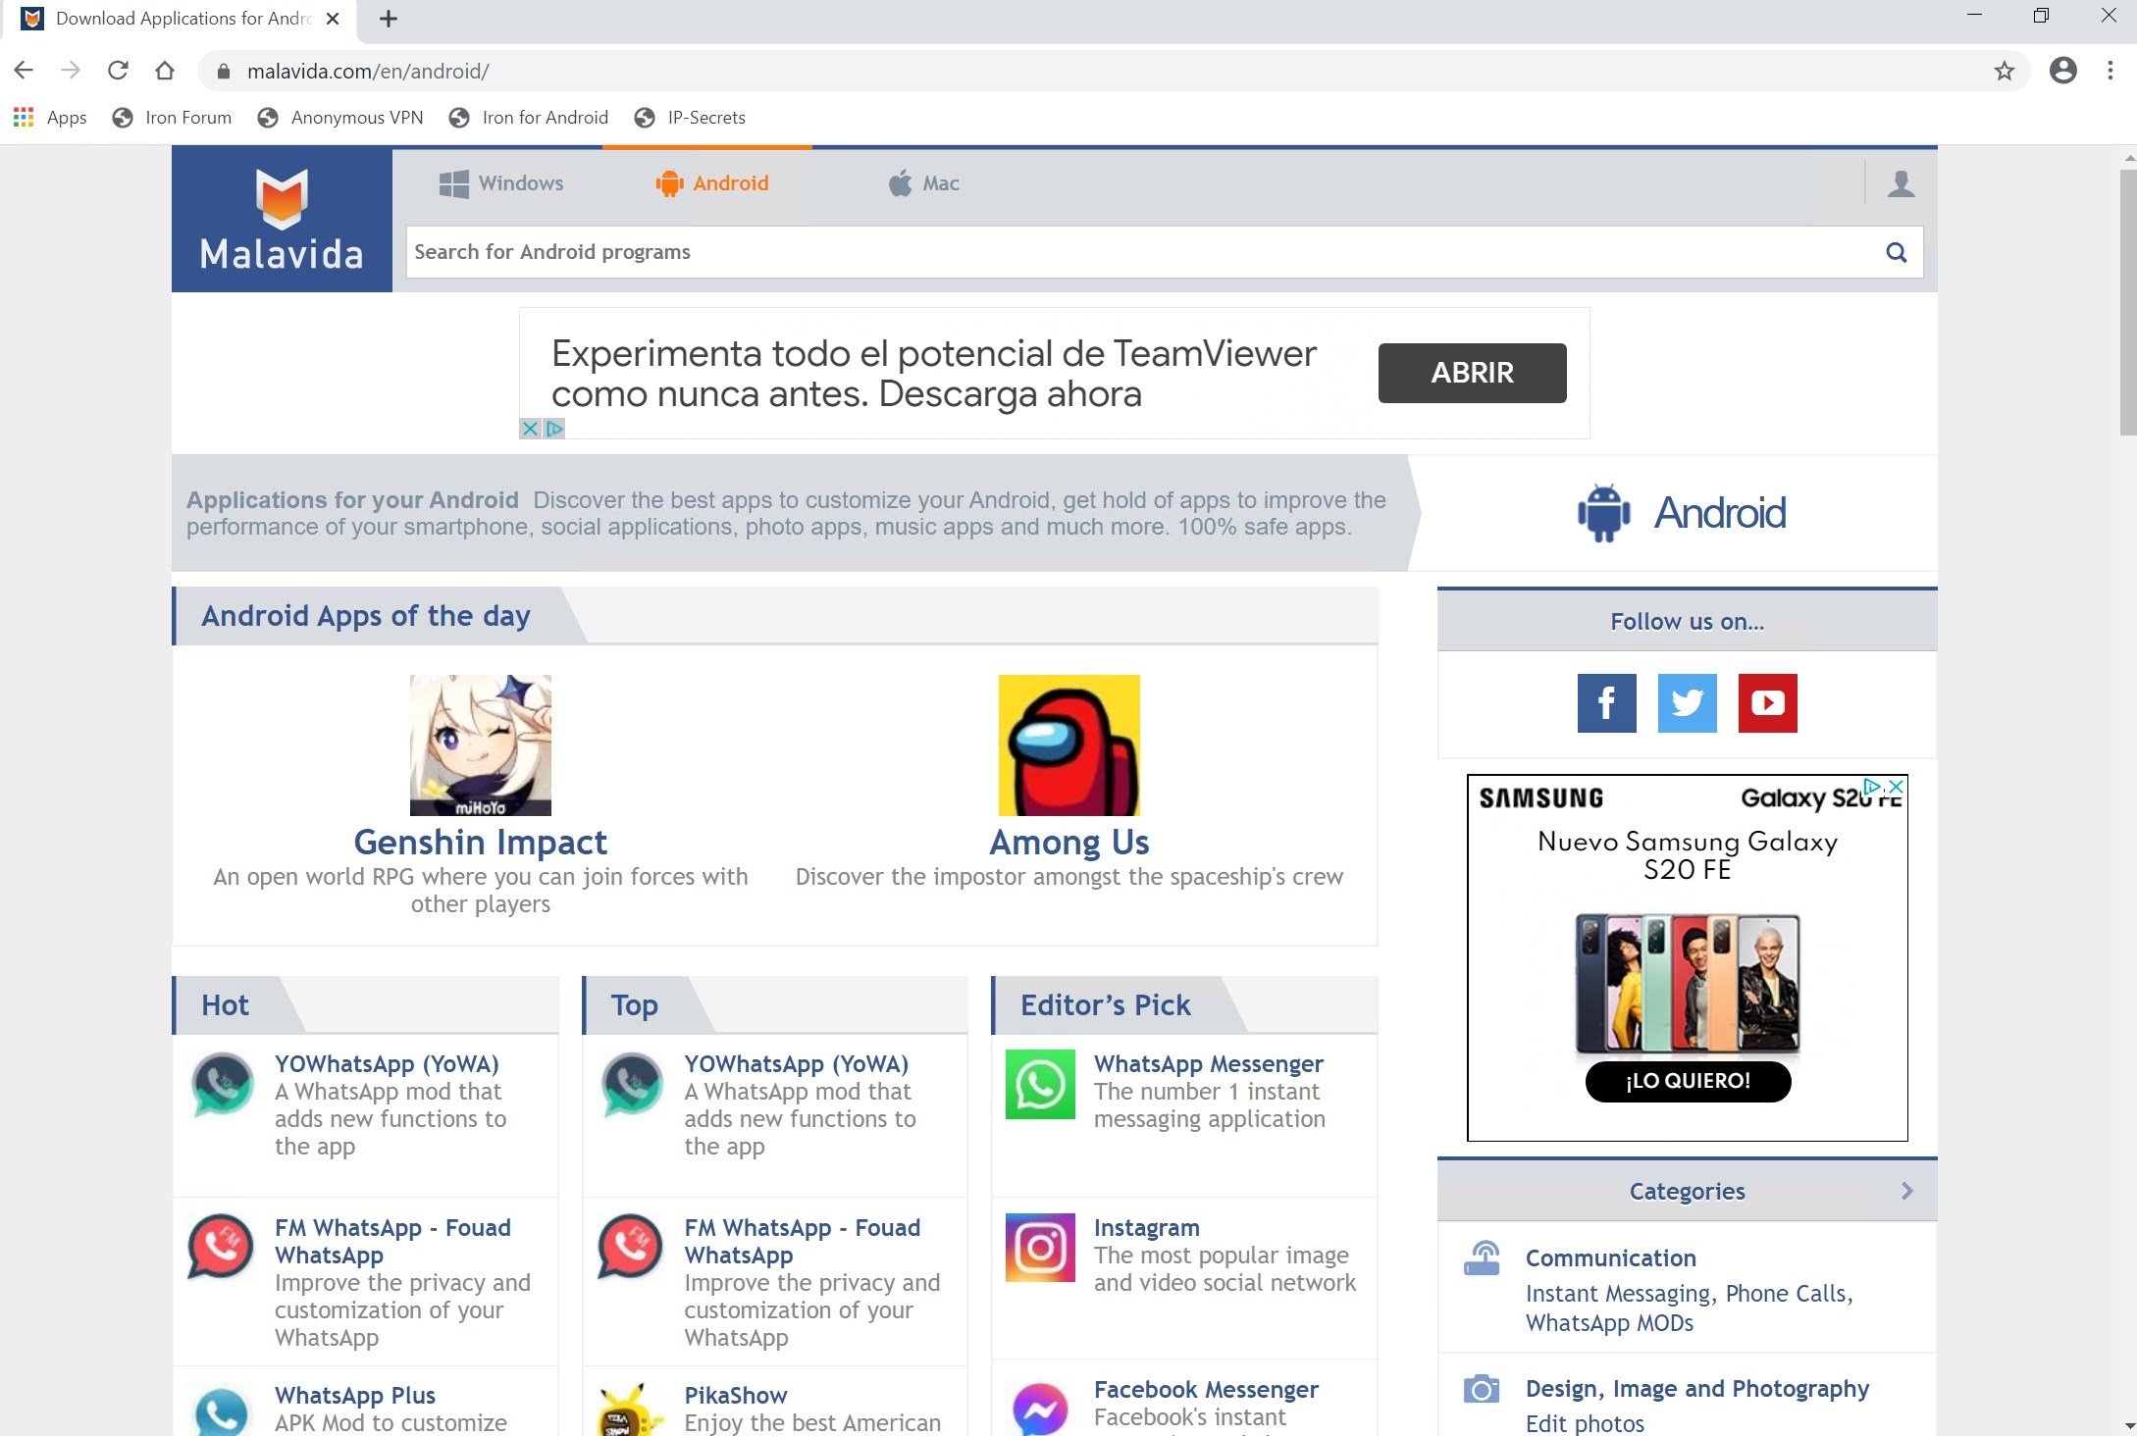The height and width of the screenshot is (1436, 2137).
Task: Switch to the Windows platform tab
Action: [x=501, y=183]
